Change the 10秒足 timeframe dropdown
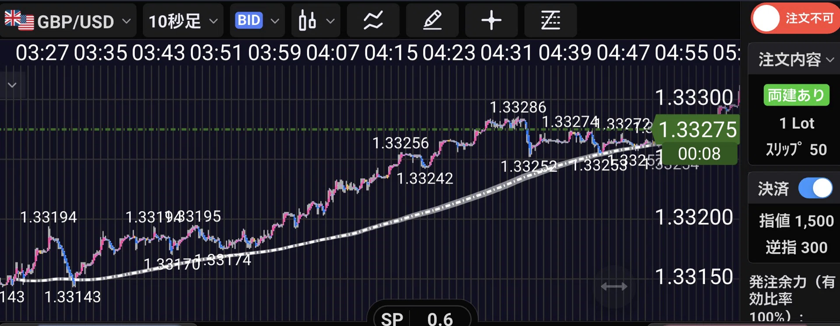This screenshot has height=326, width=840. (x=183, y=21)
